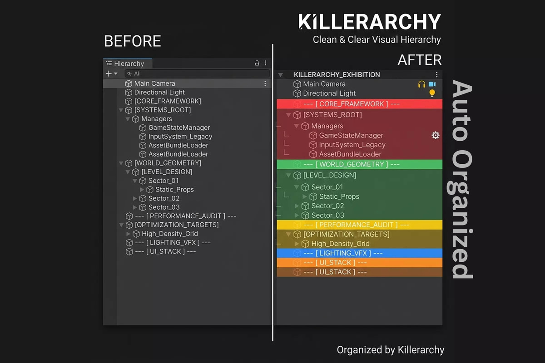Screen dimensions: 545x363
Task: Collapse [OPTIMIZATION_TARGETS] in the Before hierarchy
Action: (x=121, y=225)
